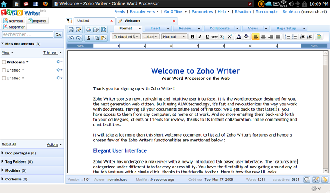Toggle bold formatting
The width and height of the screenshot is (330, 193).
[192, 36]
